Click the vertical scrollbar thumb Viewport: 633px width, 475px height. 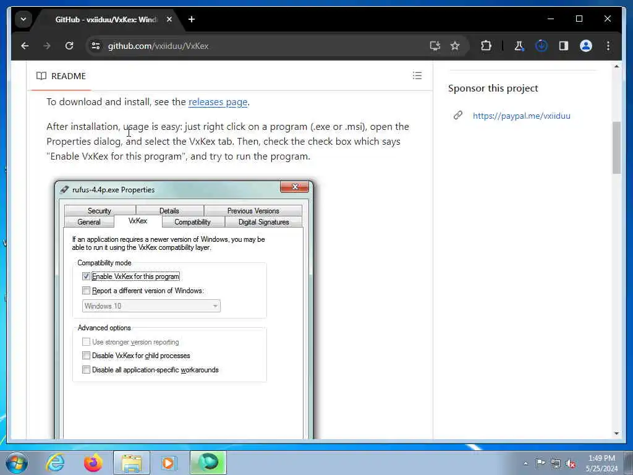point(616,148)
